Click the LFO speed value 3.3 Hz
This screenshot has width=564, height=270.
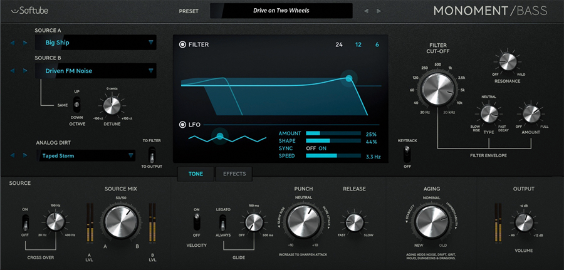click(373, 157)
